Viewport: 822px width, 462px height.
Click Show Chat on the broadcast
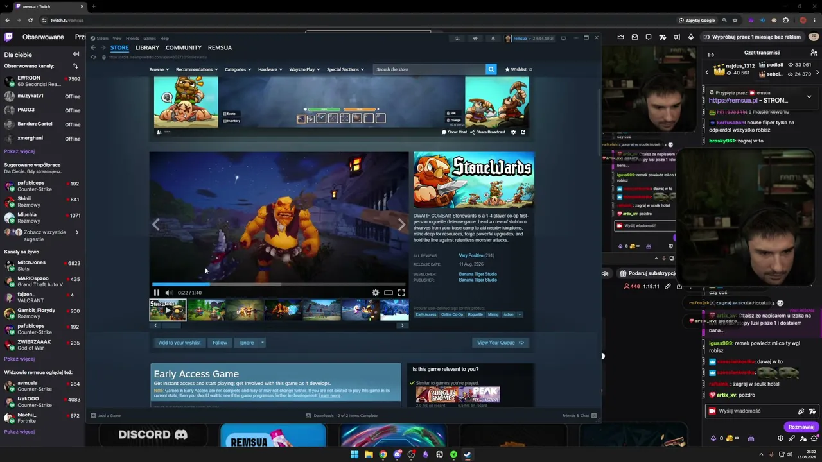click(x=454, y=132)
